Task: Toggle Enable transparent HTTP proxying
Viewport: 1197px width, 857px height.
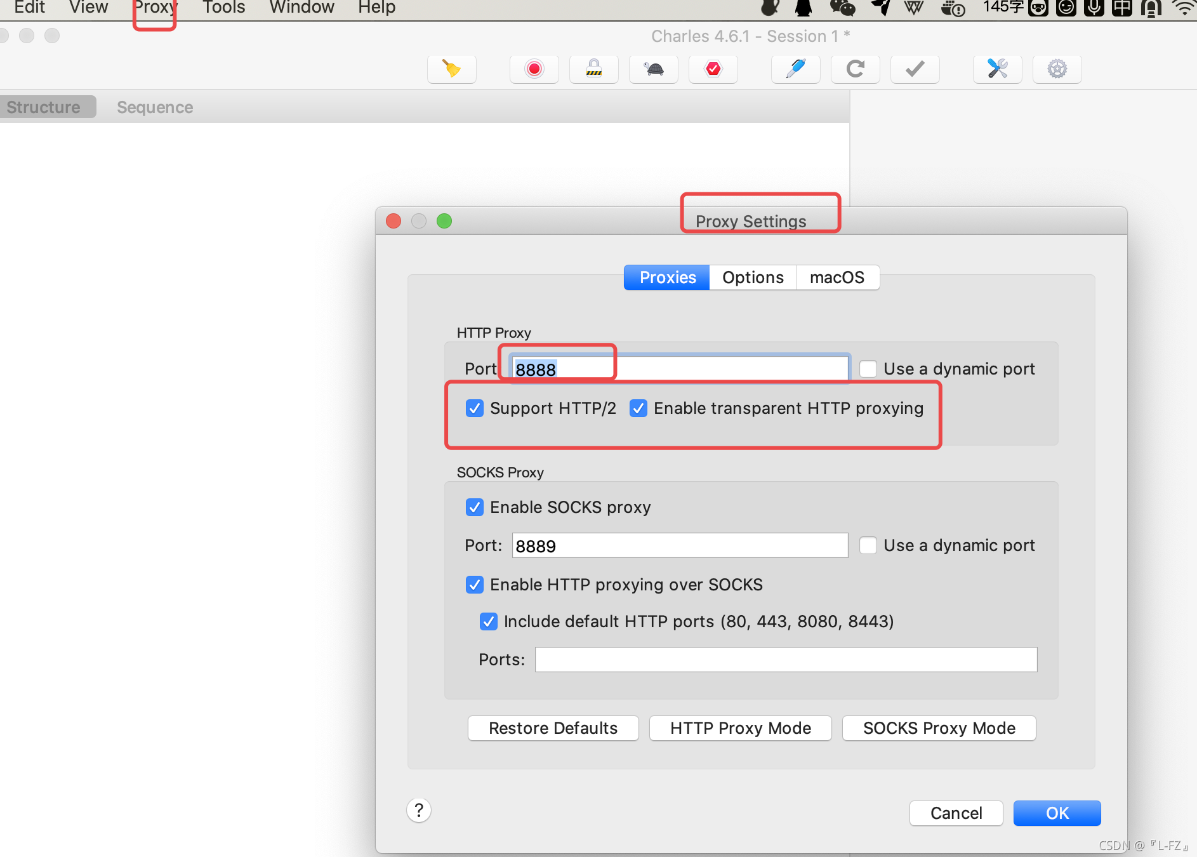Action: click(x=638, y=408)
